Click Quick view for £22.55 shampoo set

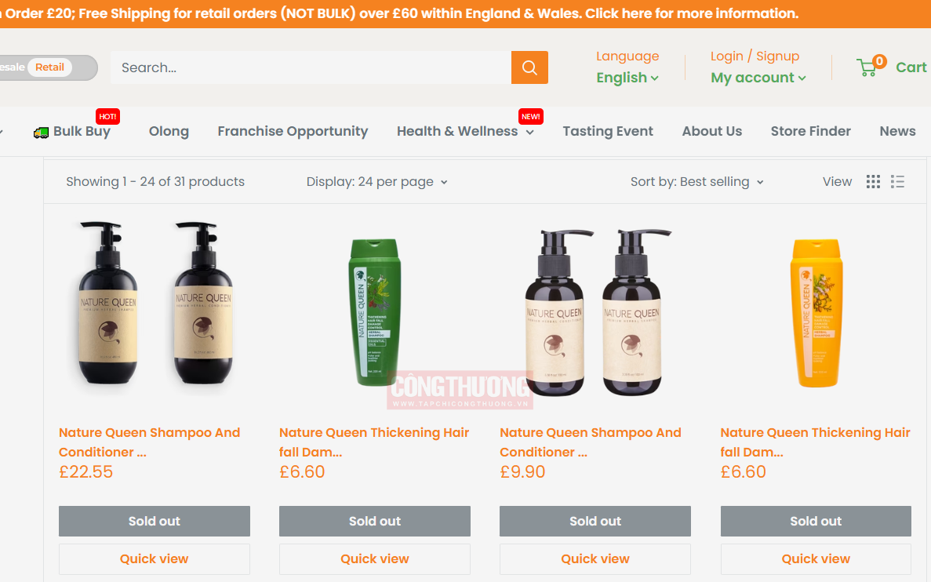click(155, 558)
